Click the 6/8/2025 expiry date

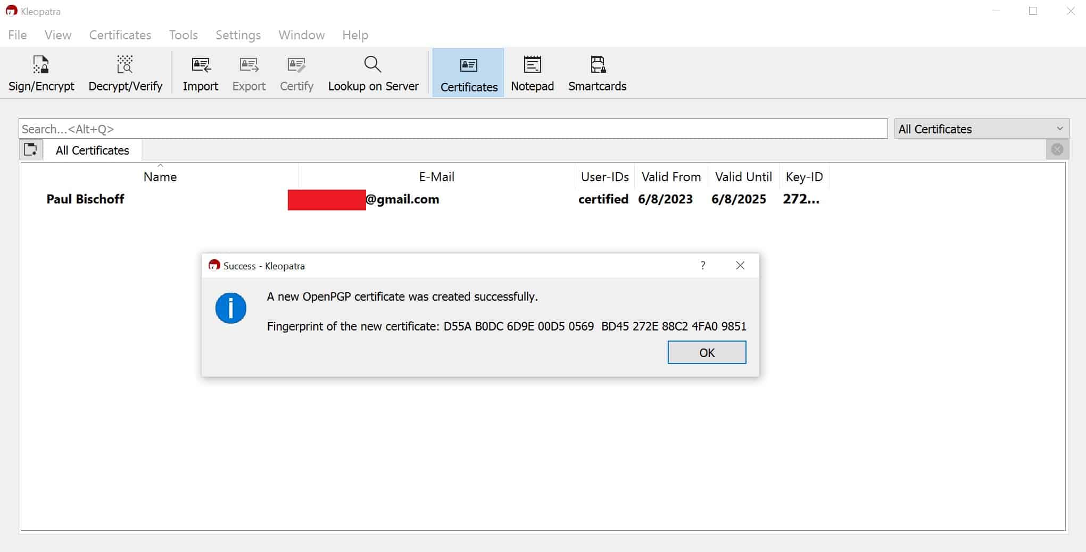(x=739, y=199)
